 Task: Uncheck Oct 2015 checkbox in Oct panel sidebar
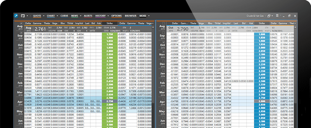(164, 42)
